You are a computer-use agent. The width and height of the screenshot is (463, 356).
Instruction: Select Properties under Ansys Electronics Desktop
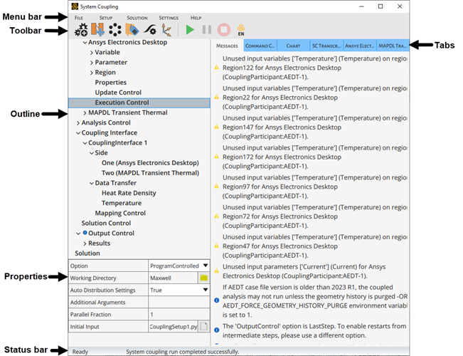point(110,83)
